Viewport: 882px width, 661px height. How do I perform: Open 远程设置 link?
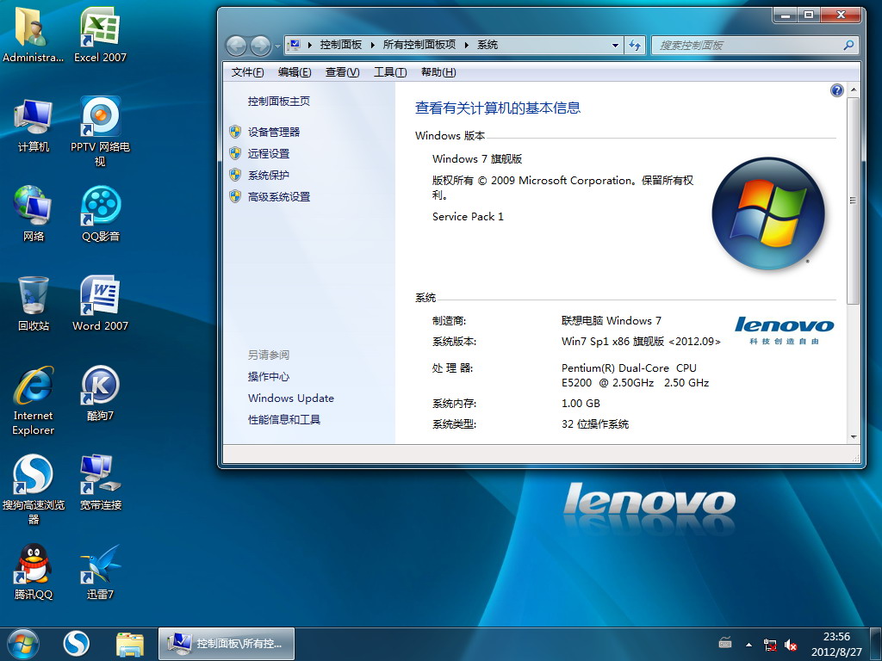point(269,153)
